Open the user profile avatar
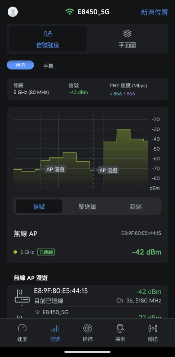Viewport: 175px width, 357px height. [x=13, y=12]
